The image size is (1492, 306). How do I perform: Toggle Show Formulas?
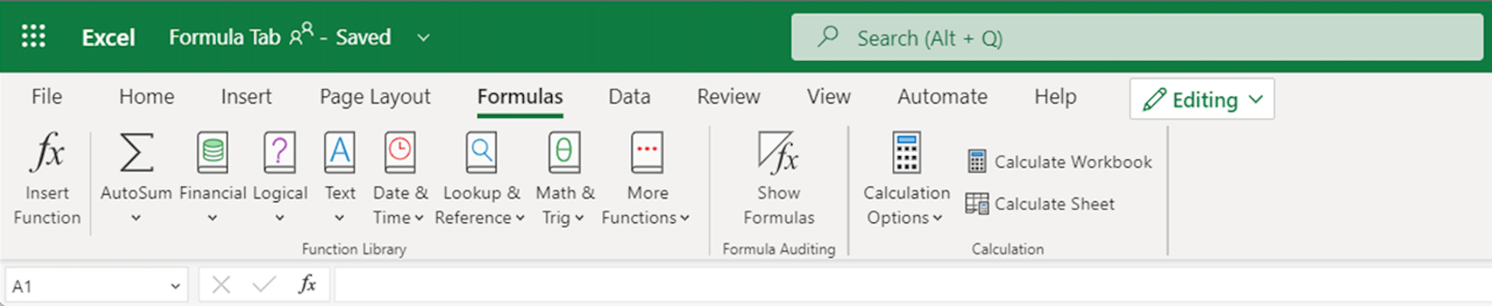click(x=779, y=178)
